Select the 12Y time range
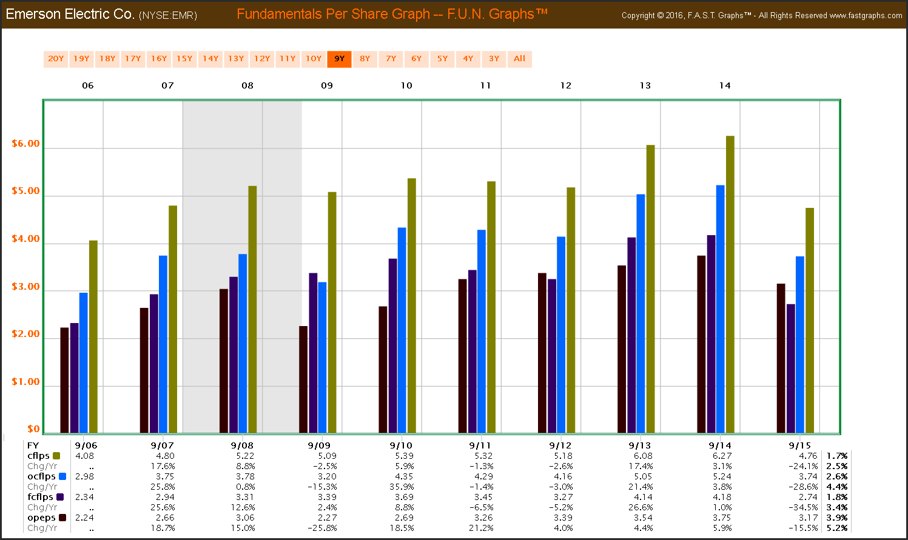 262,59
